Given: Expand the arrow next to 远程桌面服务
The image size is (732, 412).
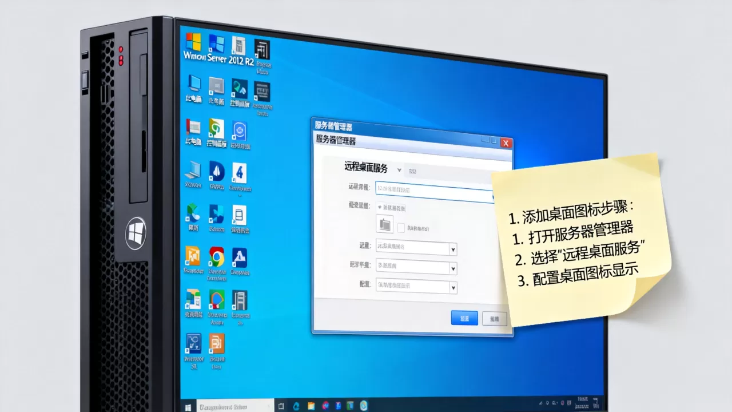Looking at the screenshot, I should click(399, 169).
